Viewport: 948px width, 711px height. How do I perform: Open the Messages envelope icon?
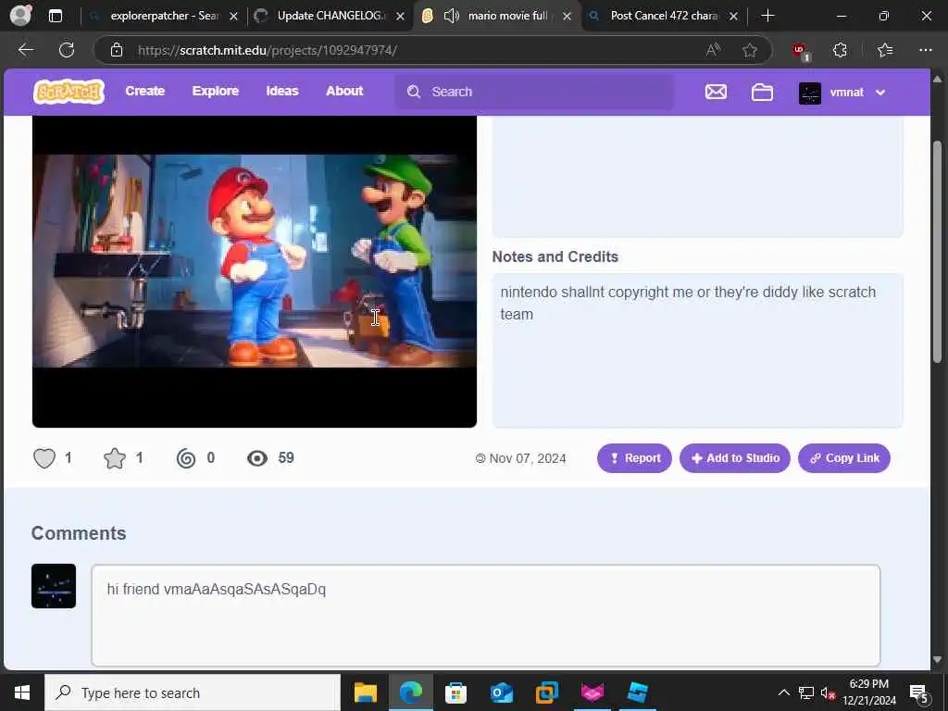coord(716,92)
